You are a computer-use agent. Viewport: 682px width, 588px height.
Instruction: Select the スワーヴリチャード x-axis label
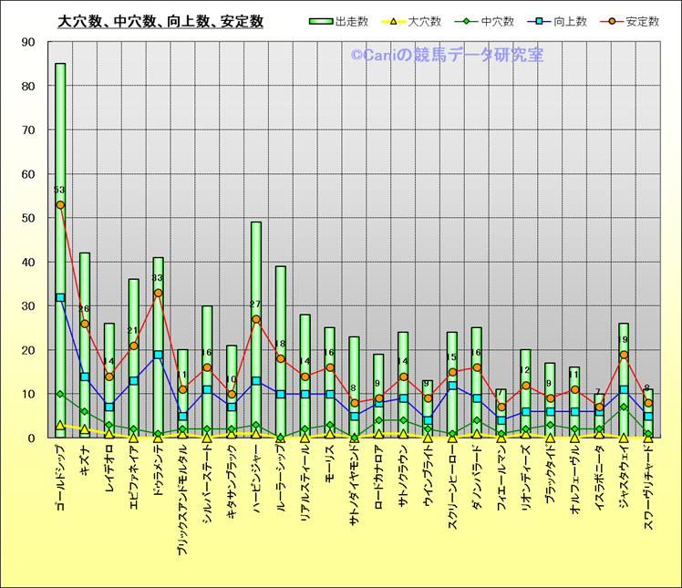click(x=647, y=488)
